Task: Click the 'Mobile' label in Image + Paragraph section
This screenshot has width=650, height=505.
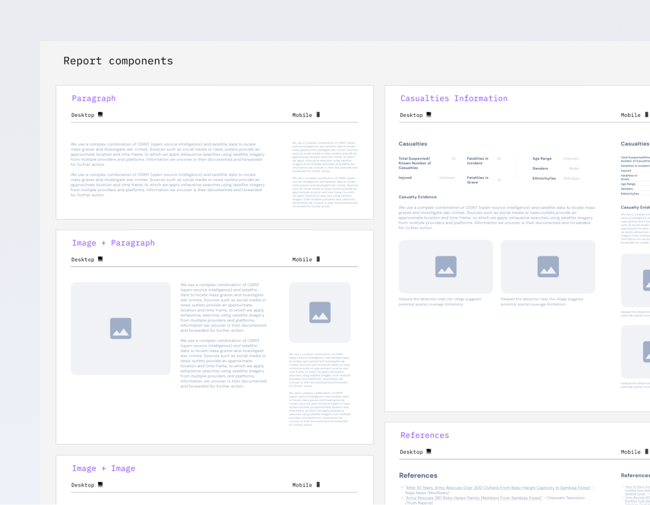Action: click(x=302, y=259)
